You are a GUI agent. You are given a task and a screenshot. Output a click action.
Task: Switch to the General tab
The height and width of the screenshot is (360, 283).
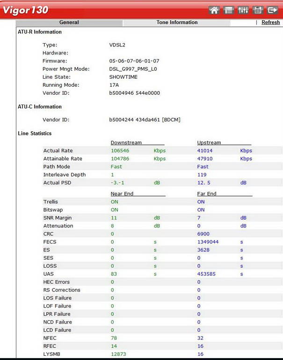(x=69, y=22)
